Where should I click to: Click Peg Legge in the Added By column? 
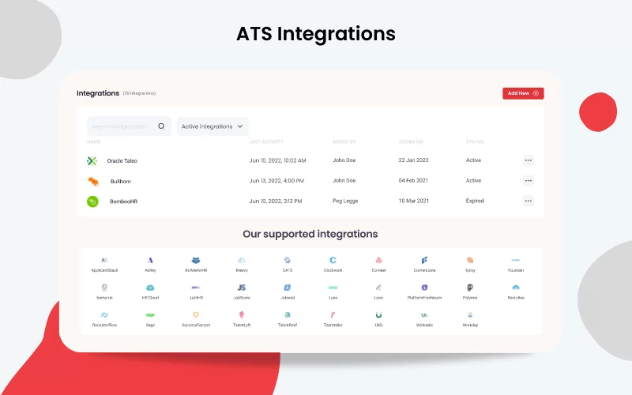(345, 201)
